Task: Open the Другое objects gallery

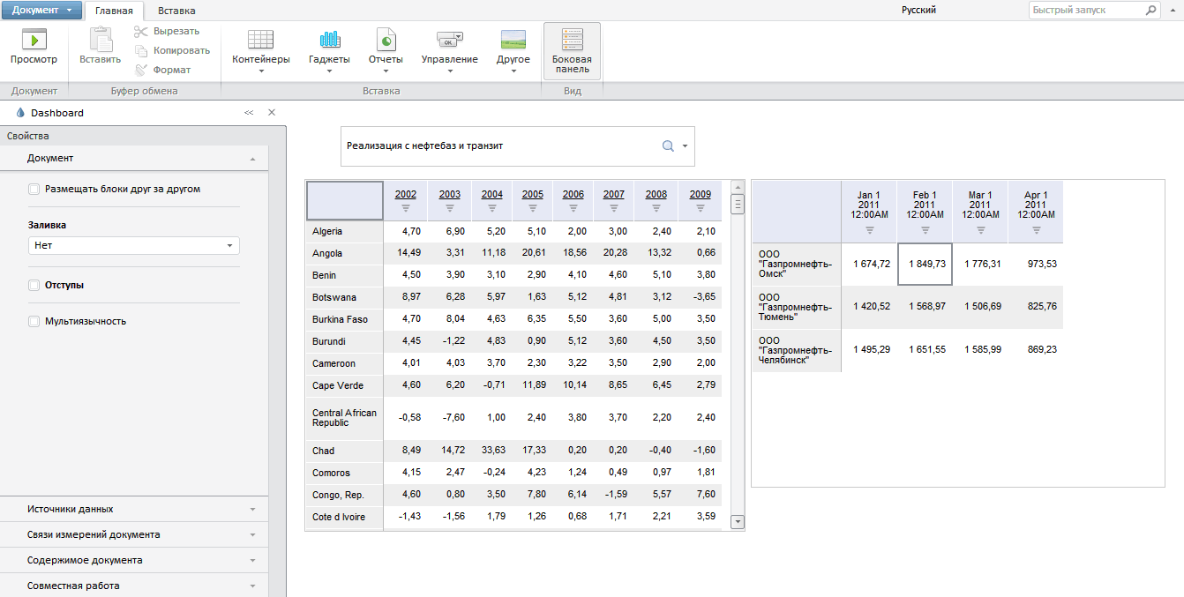Action: point(513,49)
